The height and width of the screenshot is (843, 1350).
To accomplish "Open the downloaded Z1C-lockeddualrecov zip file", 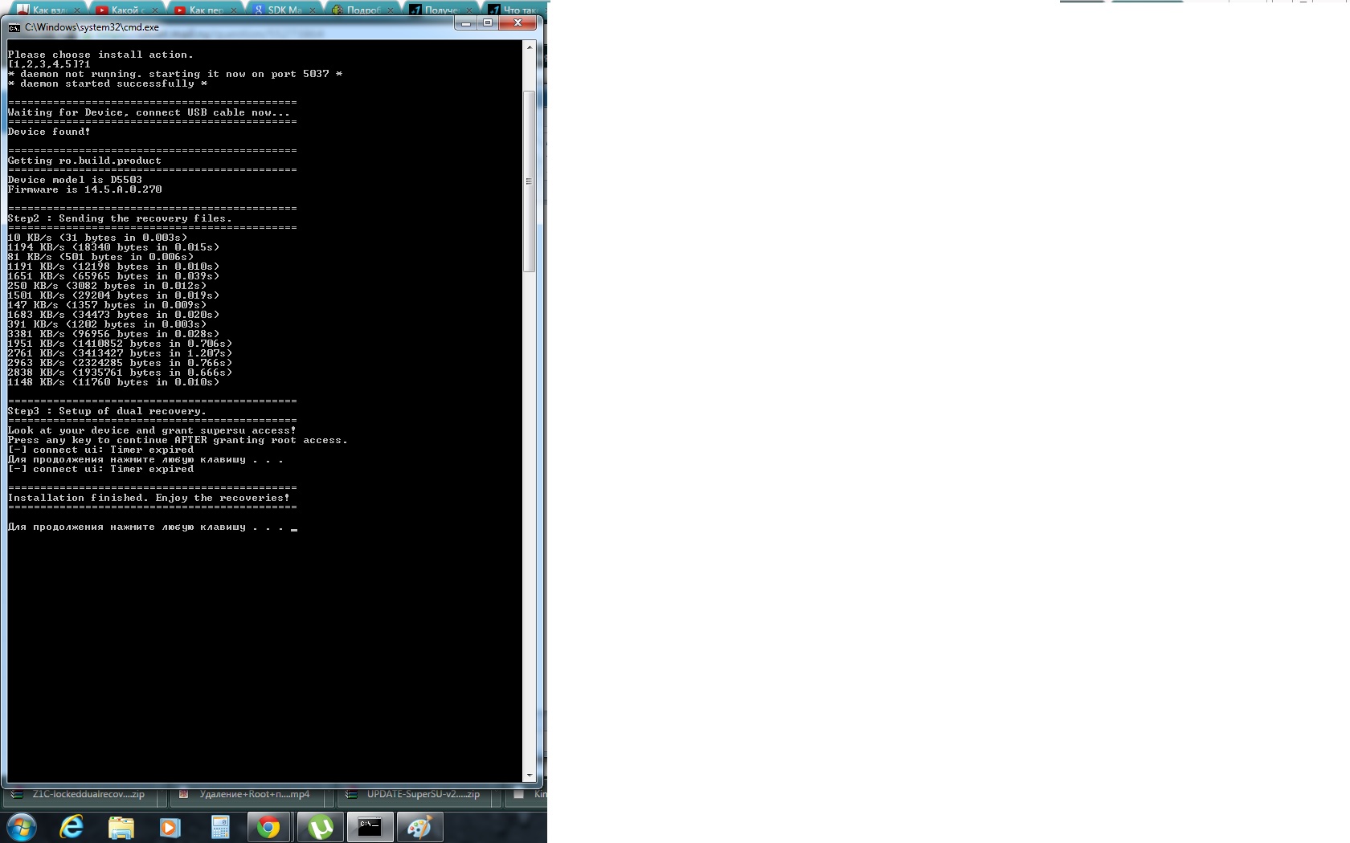I will tap(80, 795).
